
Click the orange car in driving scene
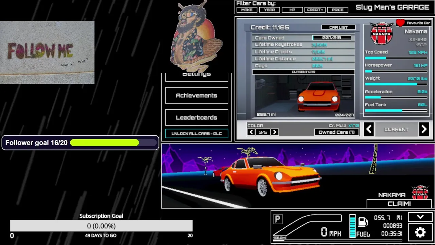click(x=270, y=177)
